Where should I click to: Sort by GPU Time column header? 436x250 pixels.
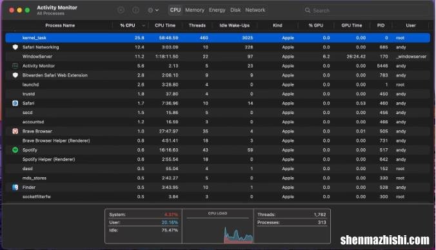352,25
